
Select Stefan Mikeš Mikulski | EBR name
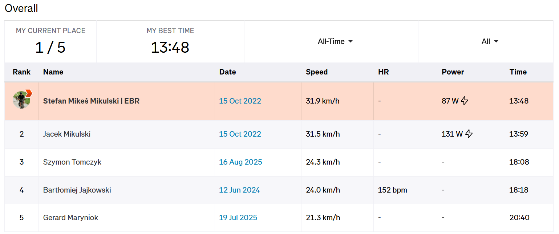(x=91, y=101)
